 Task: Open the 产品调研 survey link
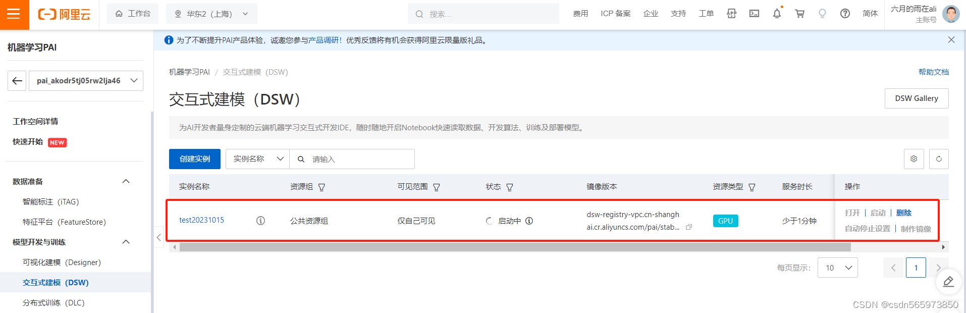click(324, 40)
